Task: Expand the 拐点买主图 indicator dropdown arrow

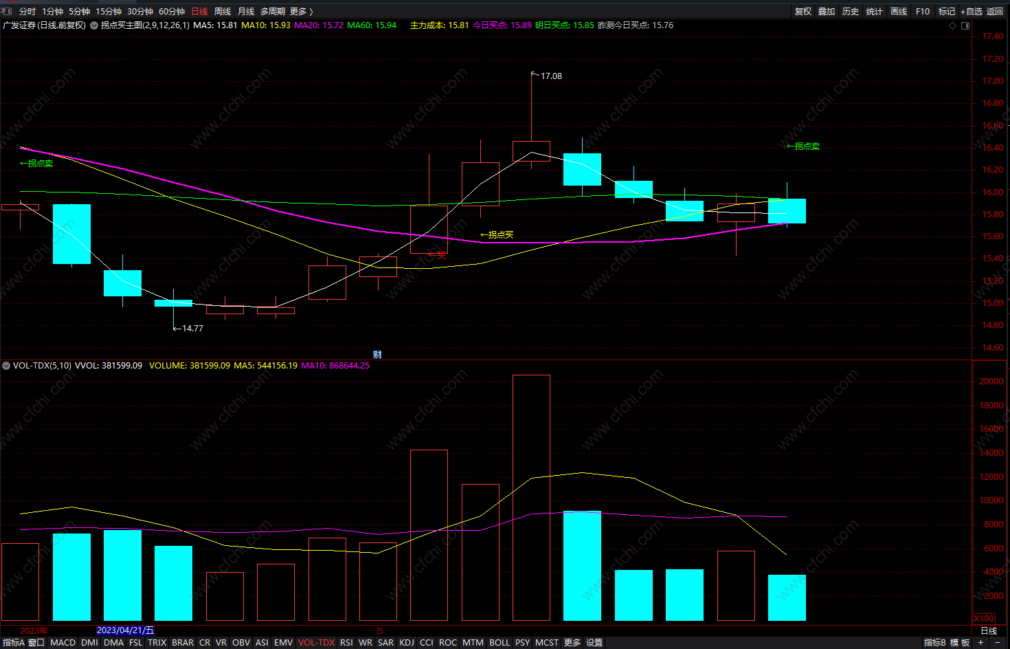Action: pyautogui.click(x=94, y=25)
